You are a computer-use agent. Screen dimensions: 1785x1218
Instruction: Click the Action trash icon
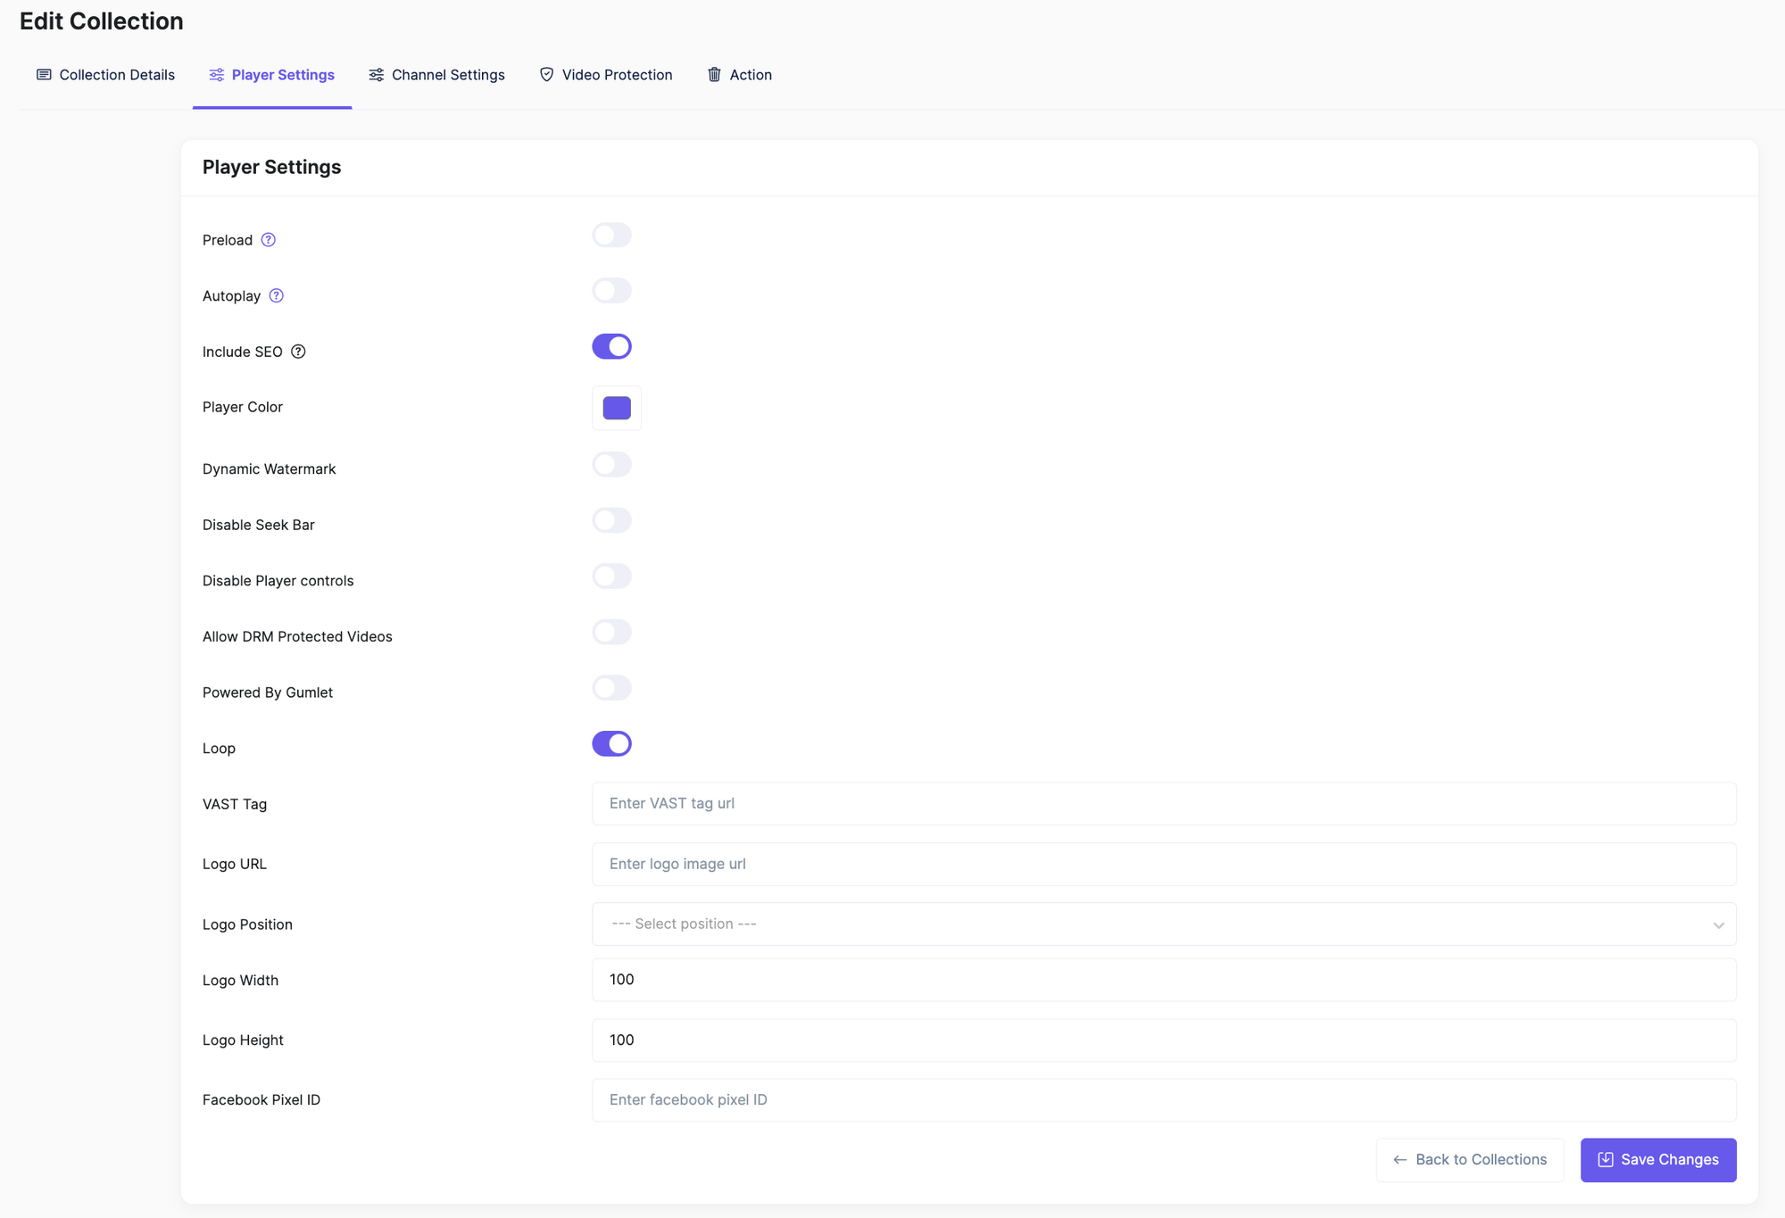point(714,75)
